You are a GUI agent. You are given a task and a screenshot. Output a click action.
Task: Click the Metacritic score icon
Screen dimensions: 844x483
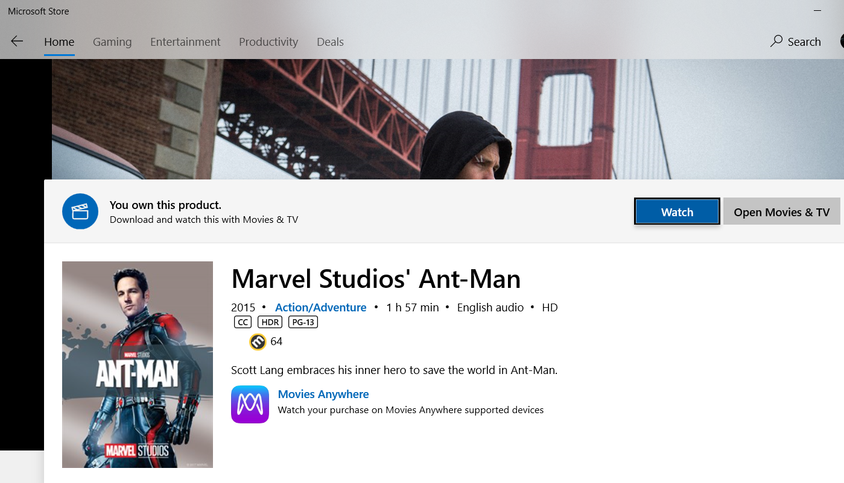click(258, 341)
